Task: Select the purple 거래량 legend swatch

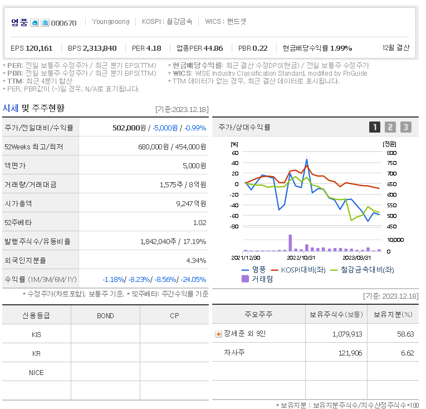Action: (245, 279)
